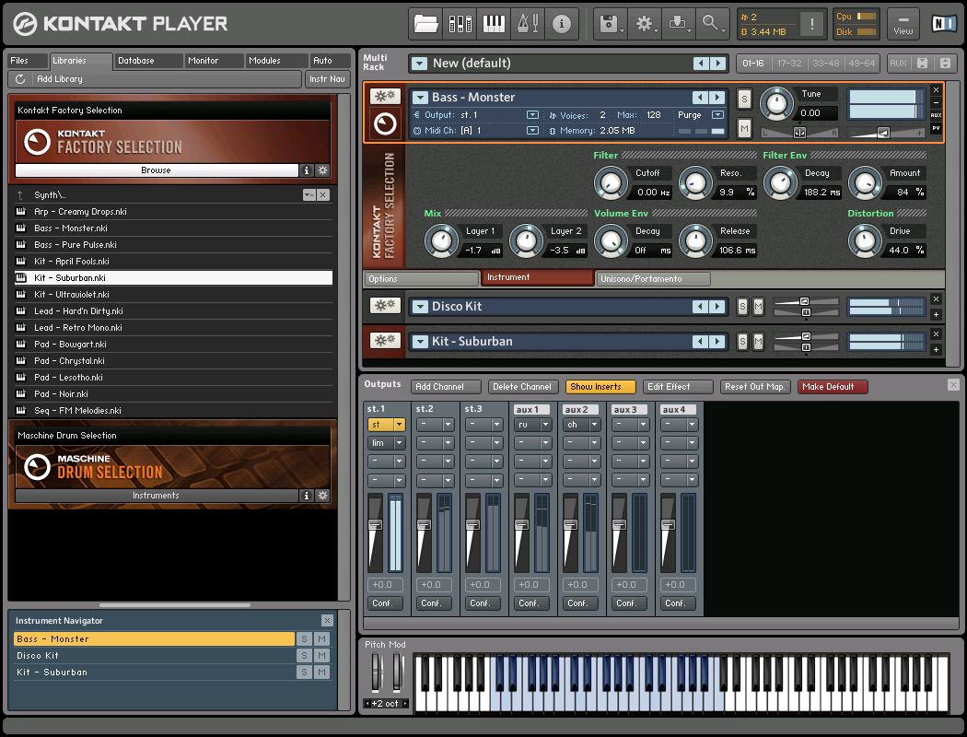Show the on-screen keyboard icon
This screenshot has width=967, height=737.
[494, 24]
